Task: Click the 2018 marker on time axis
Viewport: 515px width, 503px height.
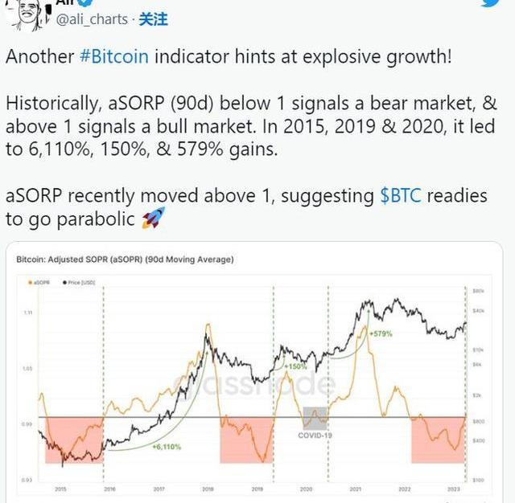Action: 208,489
